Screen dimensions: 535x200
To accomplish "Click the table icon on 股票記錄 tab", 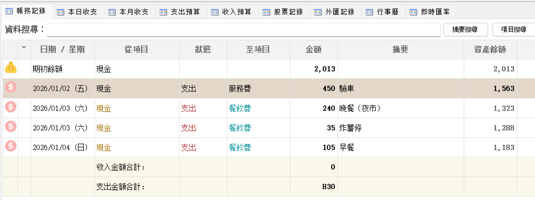I will [x=266, y=12].
